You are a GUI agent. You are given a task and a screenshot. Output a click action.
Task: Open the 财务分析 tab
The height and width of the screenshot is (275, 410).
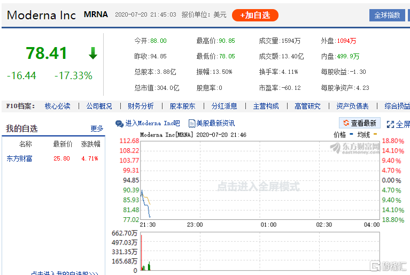click(x=141, y=106)
